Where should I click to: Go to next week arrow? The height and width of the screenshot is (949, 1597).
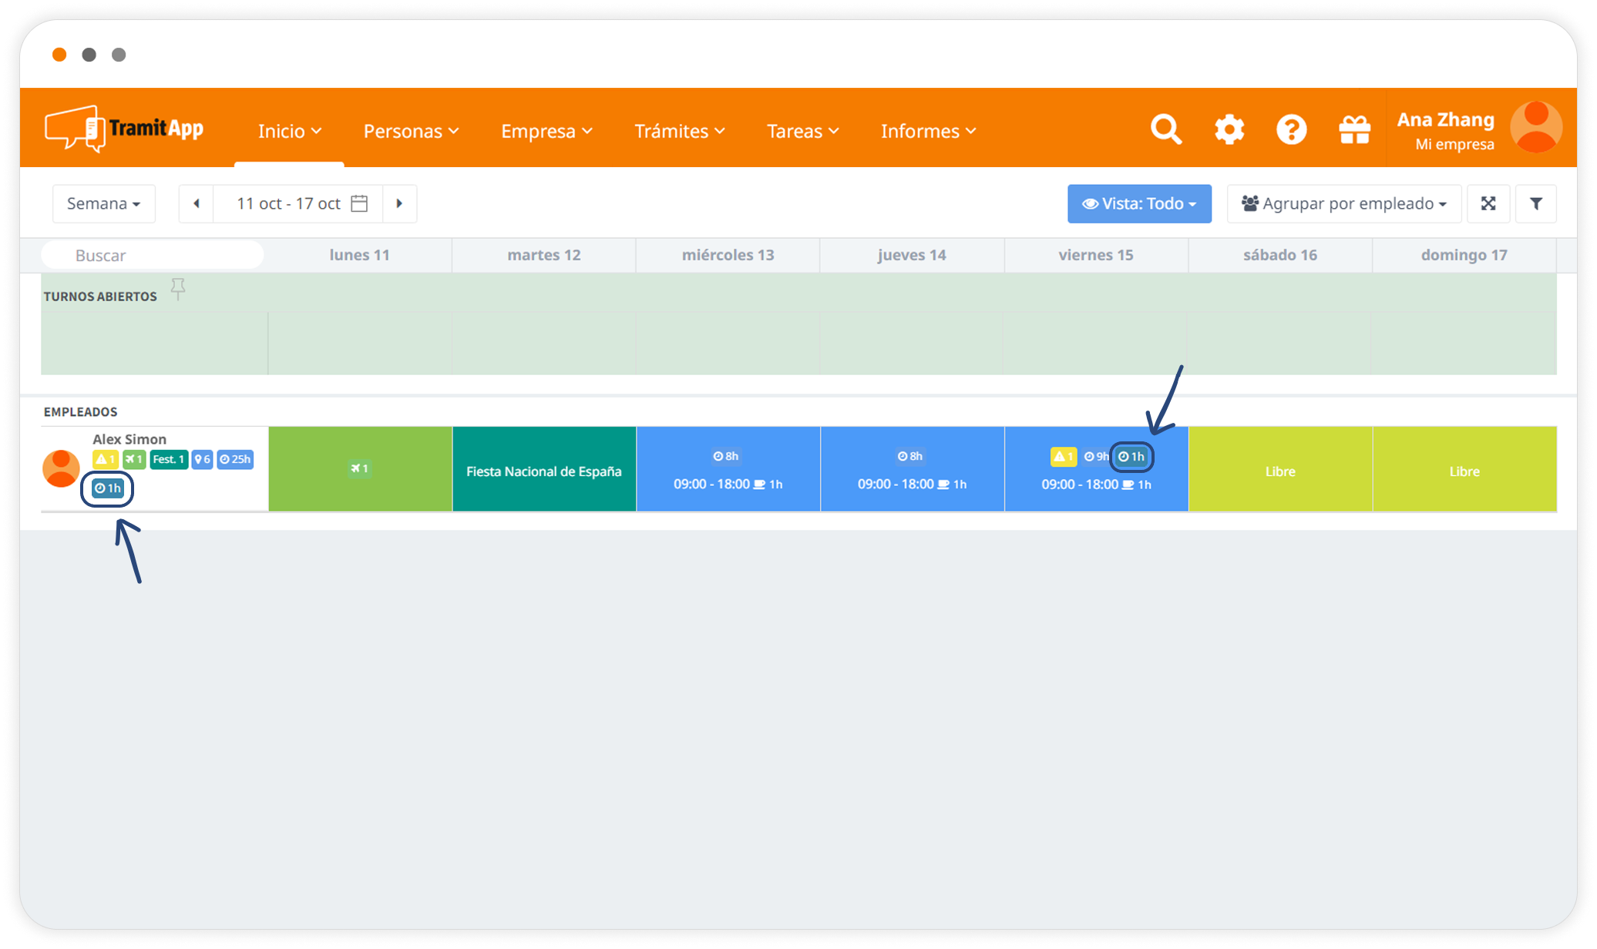[399, 203]
